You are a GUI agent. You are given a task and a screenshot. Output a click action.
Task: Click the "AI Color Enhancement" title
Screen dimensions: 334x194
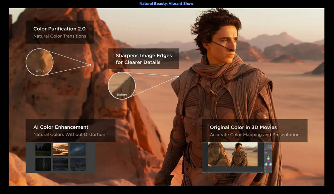click(61, 127)
